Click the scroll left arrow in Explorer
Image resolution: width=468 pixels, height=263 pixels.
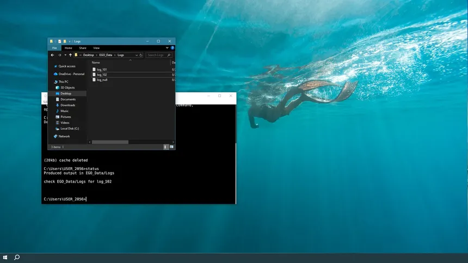(90, 142)
